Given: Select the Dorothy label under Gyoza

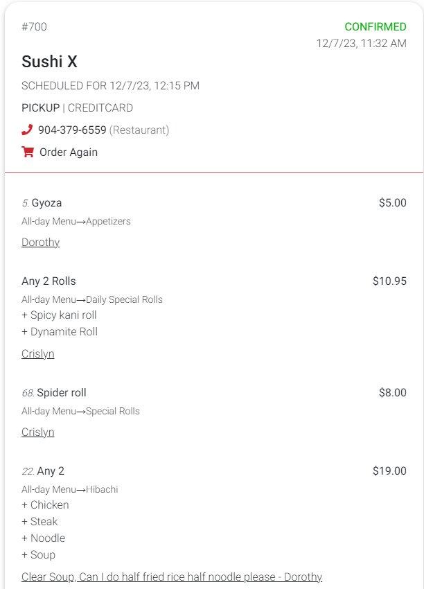Looking at the screenshot, I should point(40,243).
